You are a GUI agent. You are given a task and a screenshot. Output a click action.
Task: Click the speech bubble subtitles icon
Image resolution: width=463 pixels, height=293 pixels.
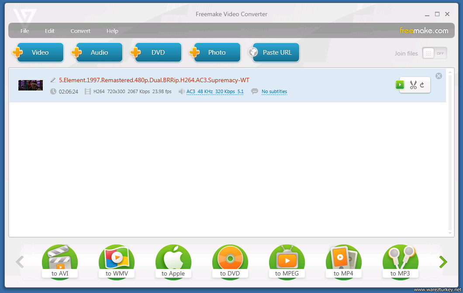(x=254, y=91)
